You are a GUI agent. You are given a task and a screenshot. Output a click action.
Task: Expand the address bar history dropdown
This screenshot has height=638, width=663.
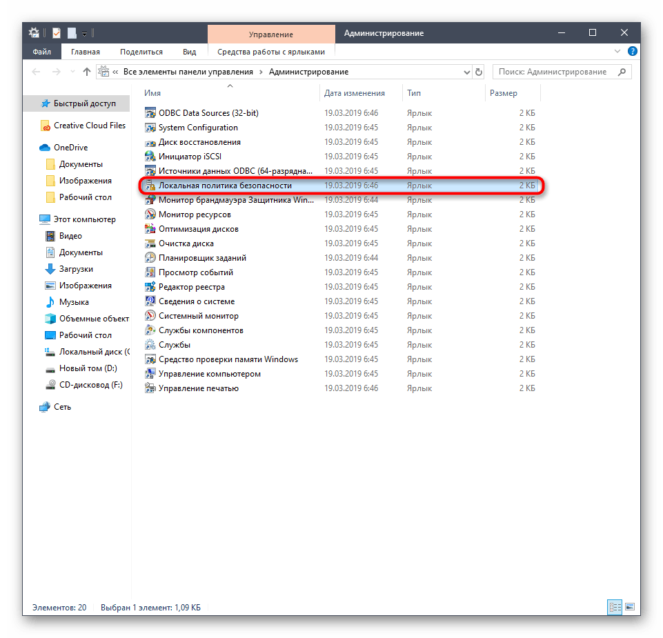tap(466, 72)
